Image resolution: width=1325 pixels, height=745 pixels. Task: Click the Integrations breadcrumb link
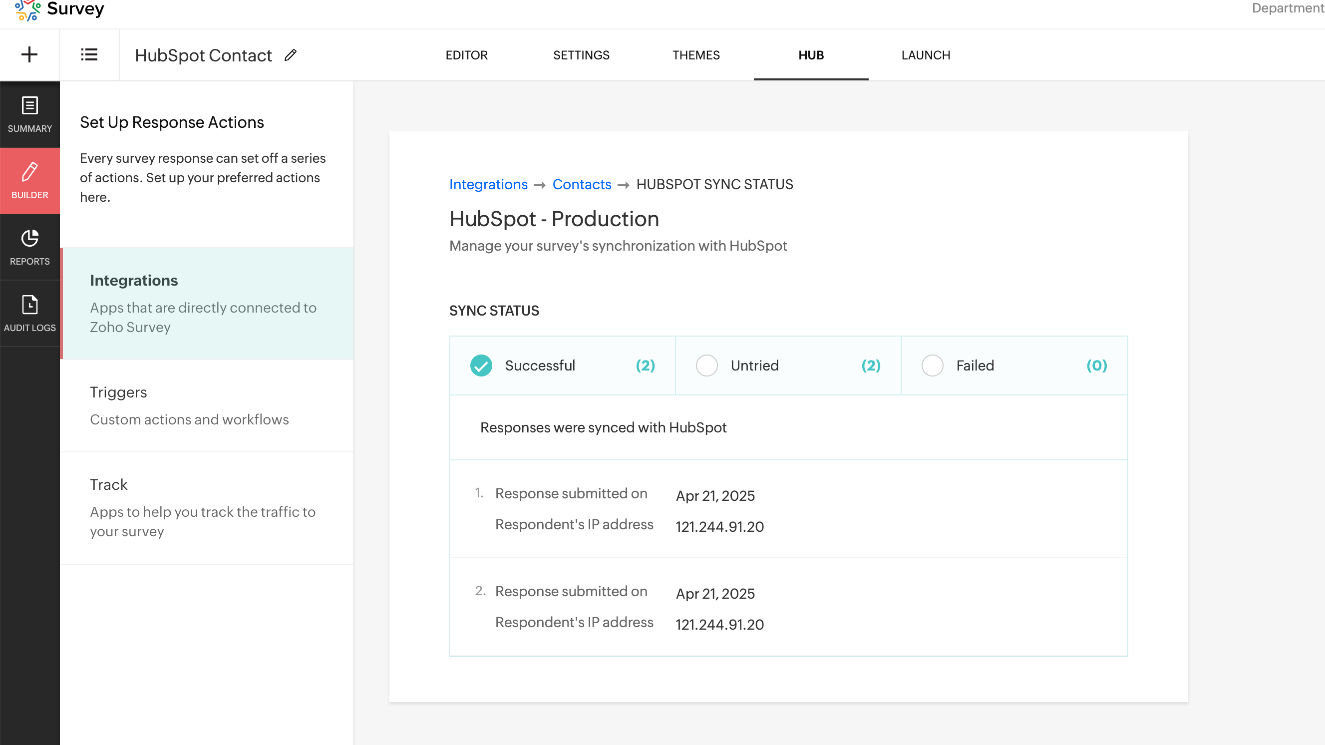(x=488, y=184)
